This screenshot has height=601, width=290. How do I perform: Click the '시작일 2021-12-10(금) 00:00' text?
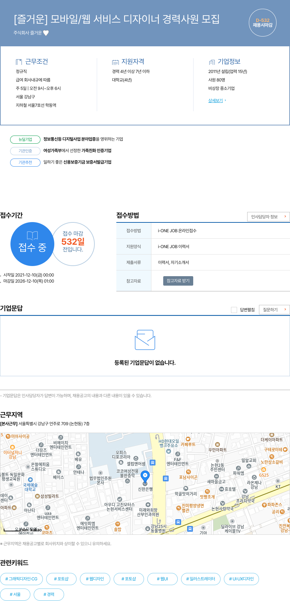tap(29, 275)
